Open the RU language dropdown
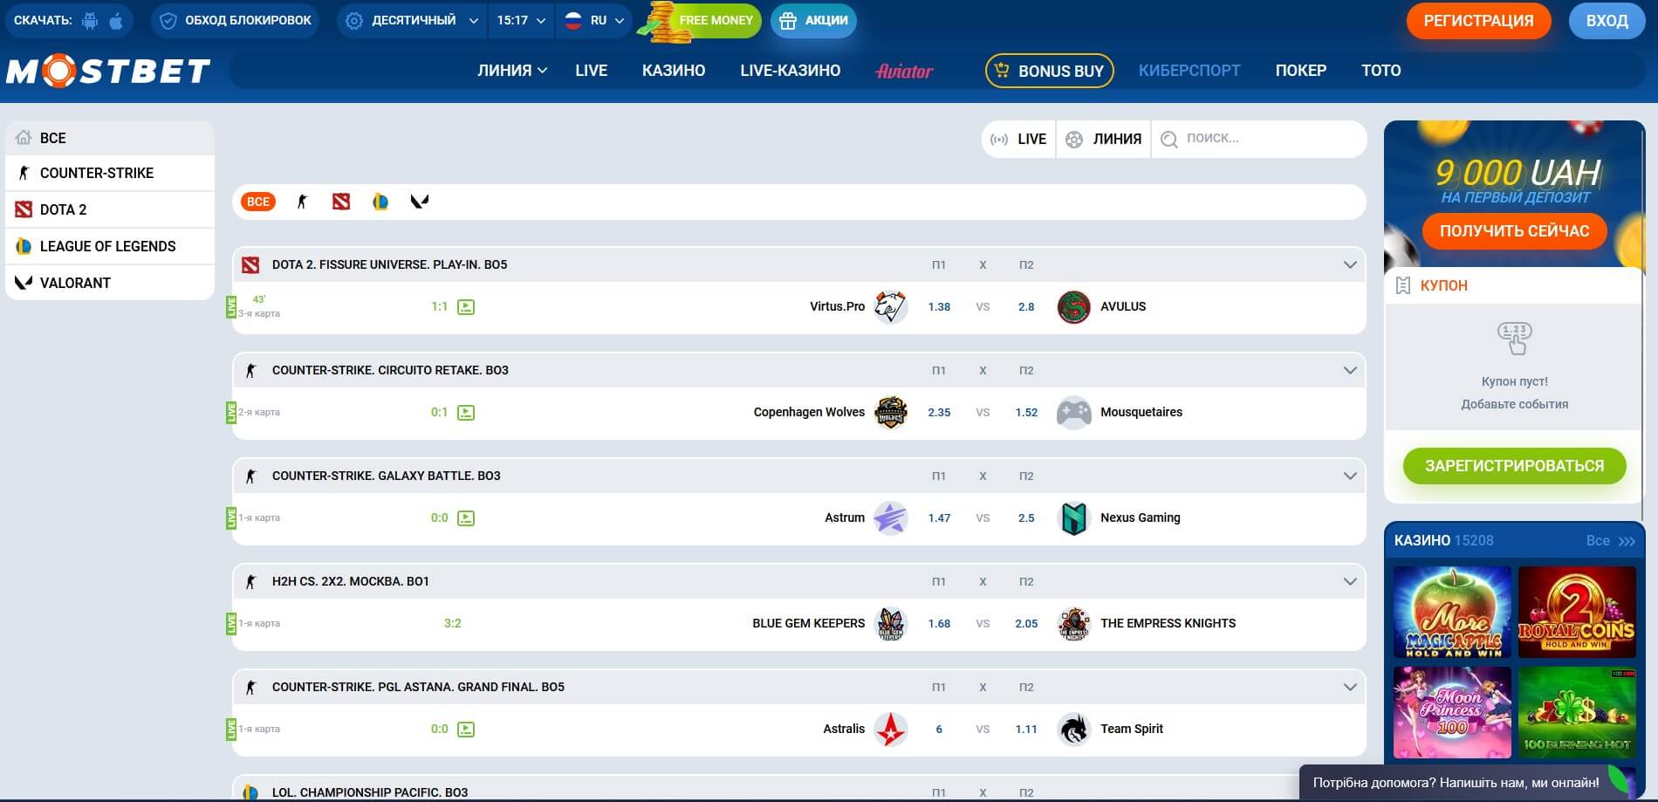 click(594, 20)
